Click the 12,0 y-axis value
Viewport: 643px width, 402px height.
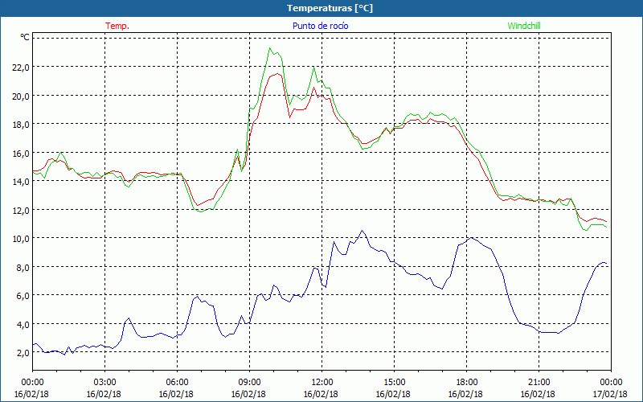pyautogui.click(x=21, y=210)
